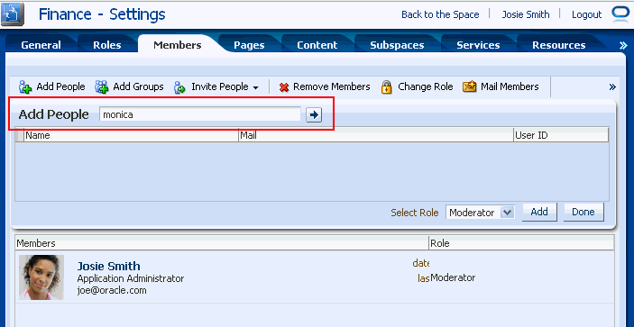Viewport: 634px width, 327px height.
Task: Expand the toolbar overflow chevron after Mail Members
Action: click(612, 86)
